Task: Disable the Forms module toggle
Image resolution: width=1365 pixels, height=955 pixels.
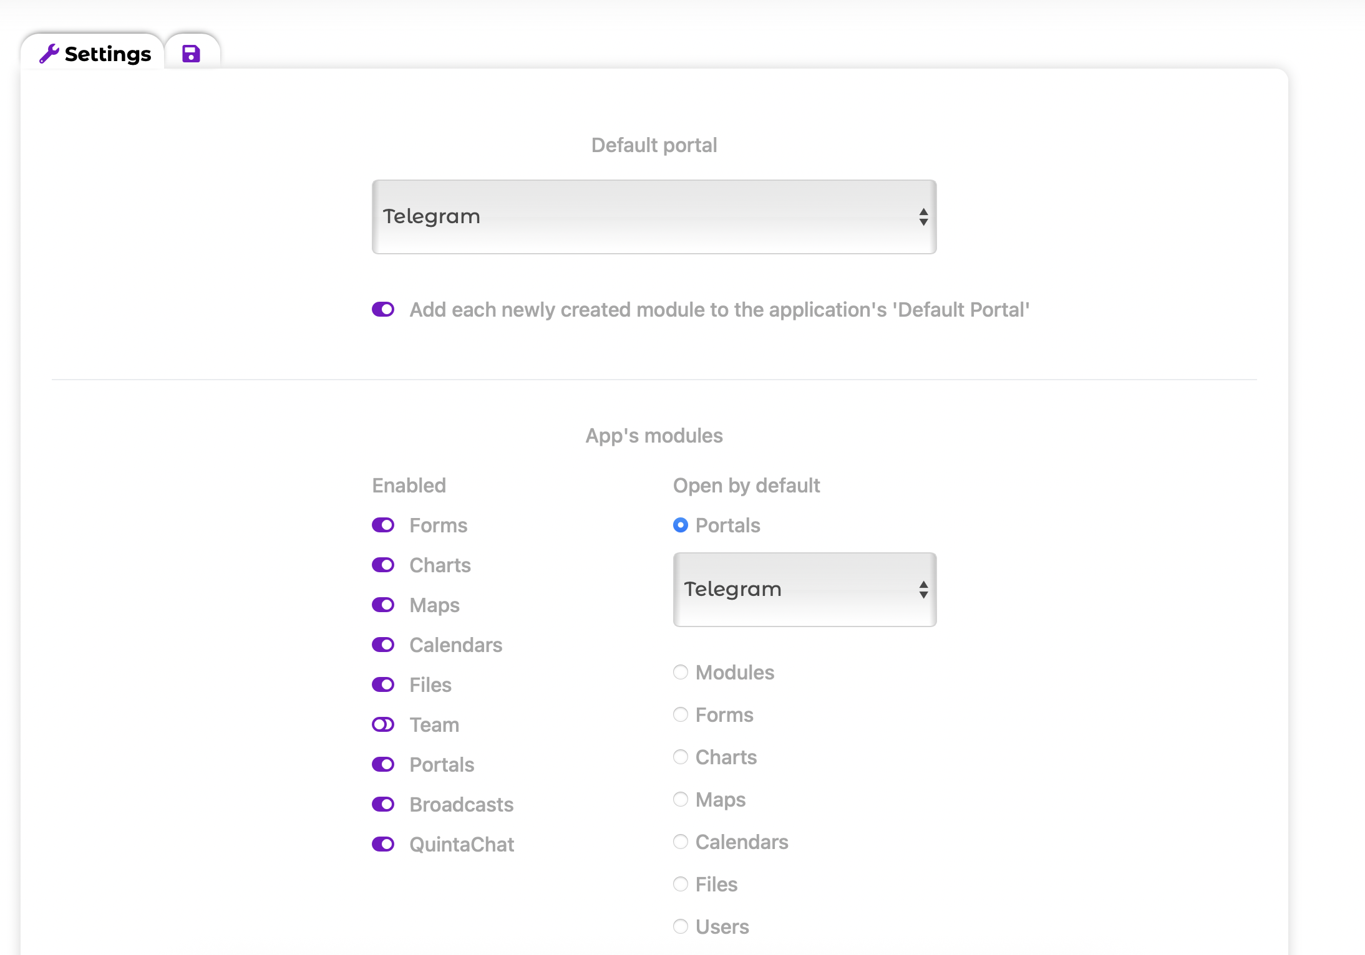Action: click(383, 525)
